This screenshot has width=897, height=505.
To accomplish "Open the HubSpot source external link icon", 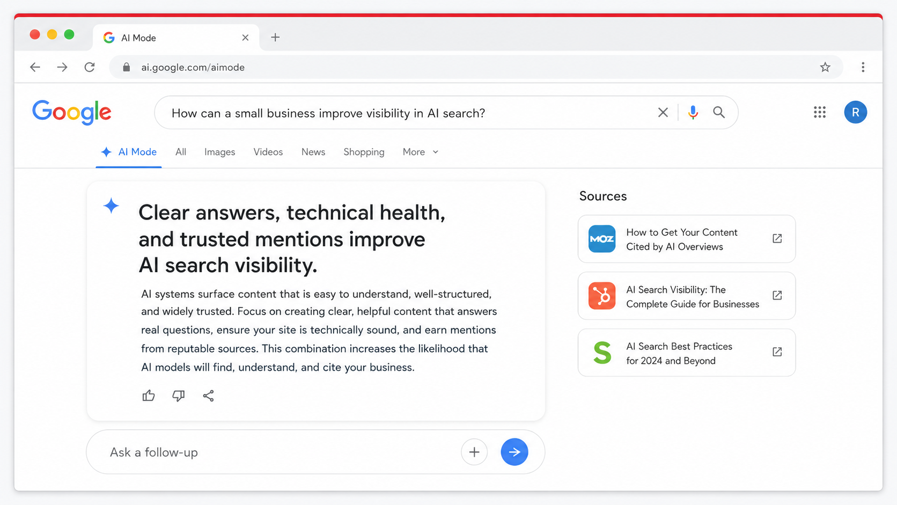I will [x=777, y=295].
